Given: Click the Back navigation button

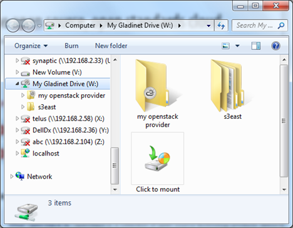Looking at the screenshot, I should [13, 26].
